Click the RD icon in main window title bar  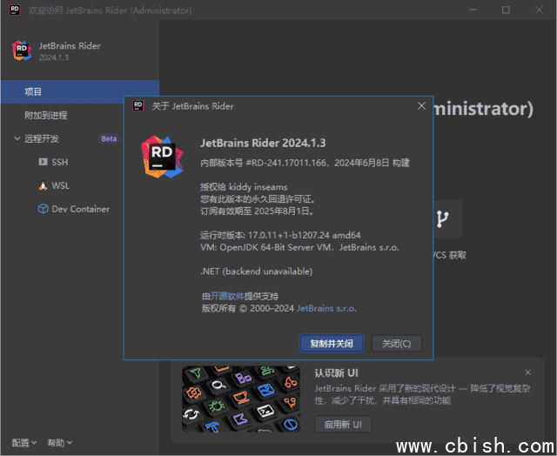pyautogui.click(x=15, y=10)
